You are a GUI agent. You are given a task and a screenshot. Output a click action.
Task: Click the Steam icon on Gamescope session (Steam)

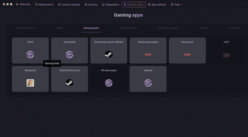109,54
